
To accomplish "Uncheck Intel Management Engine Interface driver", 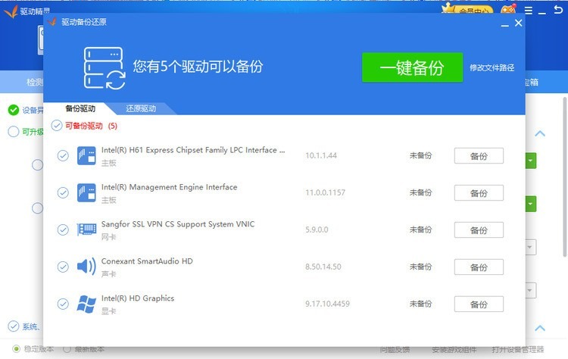I will coord(63,192).
